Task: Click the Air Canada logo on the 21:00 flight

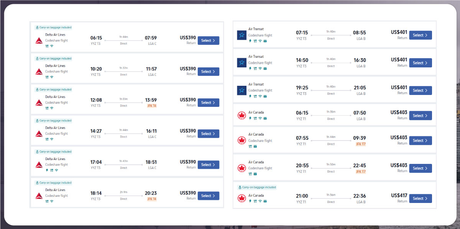Action: pos(242,198)
